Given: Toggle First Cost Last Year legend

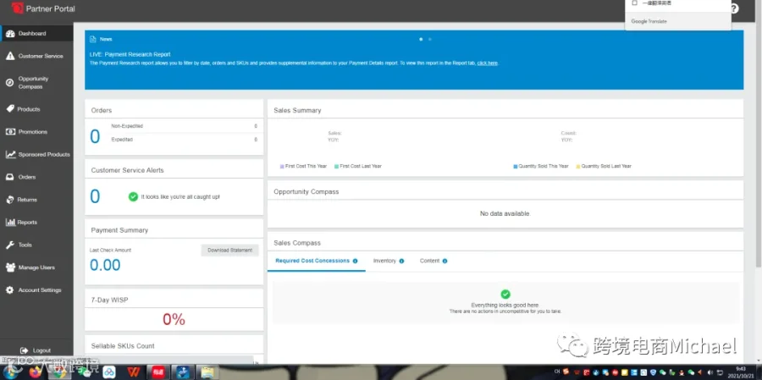Looking at the screenshot, I should [x=358, y=166].
